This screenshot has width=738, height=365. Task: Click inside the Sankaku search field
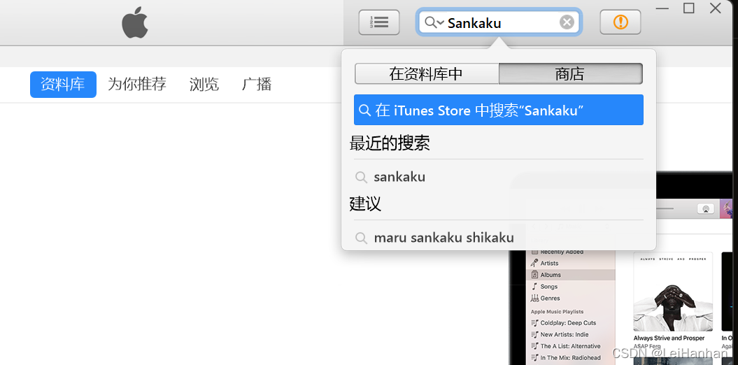pyautogui.click(x=499, y=22)
